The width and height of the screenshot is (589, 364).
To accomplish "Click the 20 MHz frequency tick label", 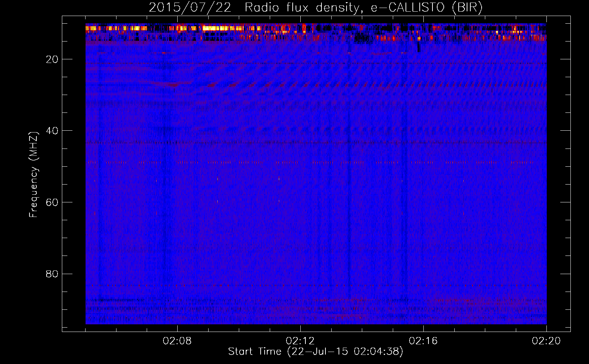I will tap(52, 59).
